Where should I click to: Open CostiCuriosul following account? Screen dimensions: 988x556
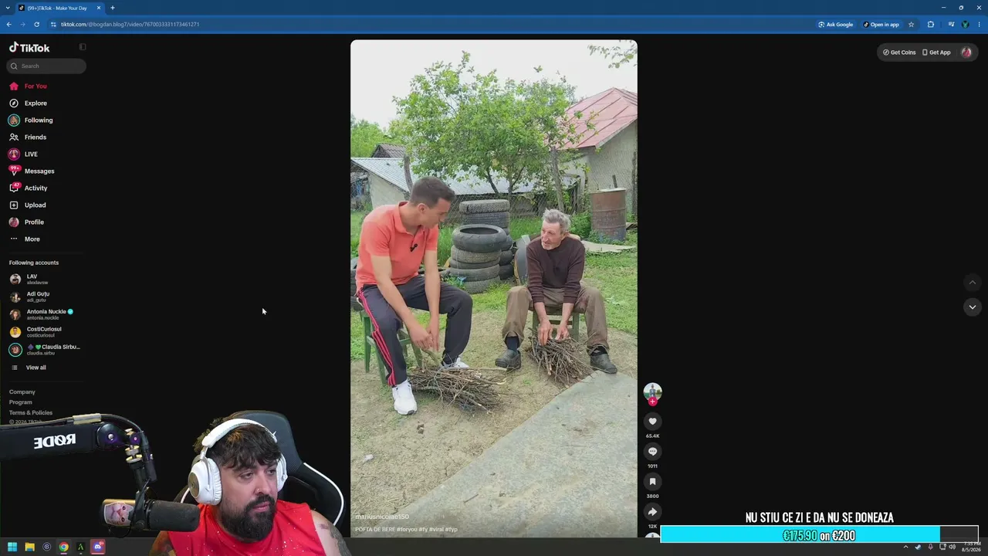click(44, 332)
